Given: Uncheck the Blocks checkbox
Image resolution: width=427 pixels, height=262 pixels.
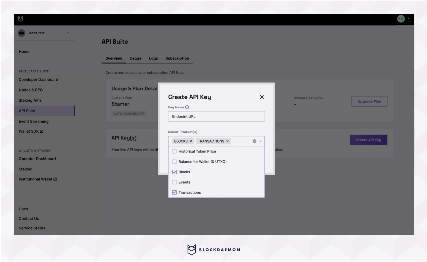Looking at the screenshot, I should (174, 172).
